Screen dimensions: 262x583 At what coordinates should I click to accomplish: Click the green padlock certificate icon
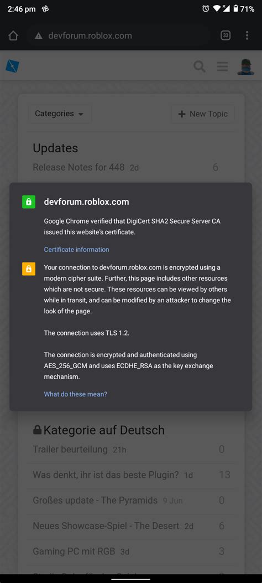[29, 202]
